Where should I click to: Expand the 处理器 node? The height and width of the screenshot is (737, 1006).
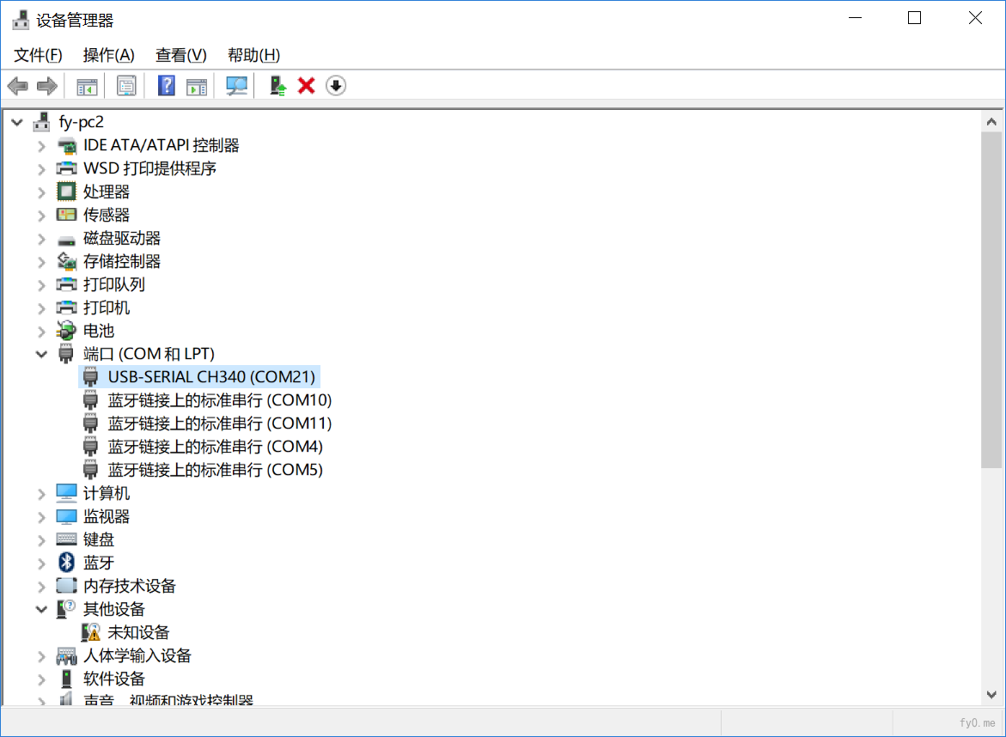(x=42, y=192)
